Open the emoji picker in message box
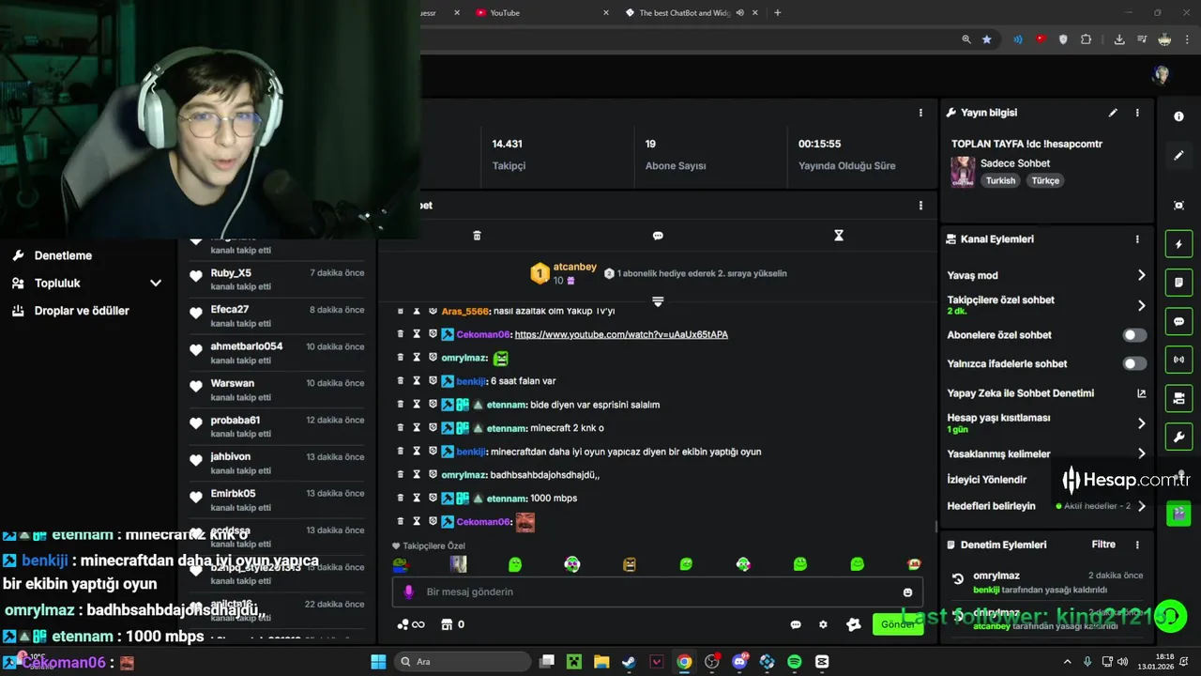1201x676 pixels. point(907,592)
